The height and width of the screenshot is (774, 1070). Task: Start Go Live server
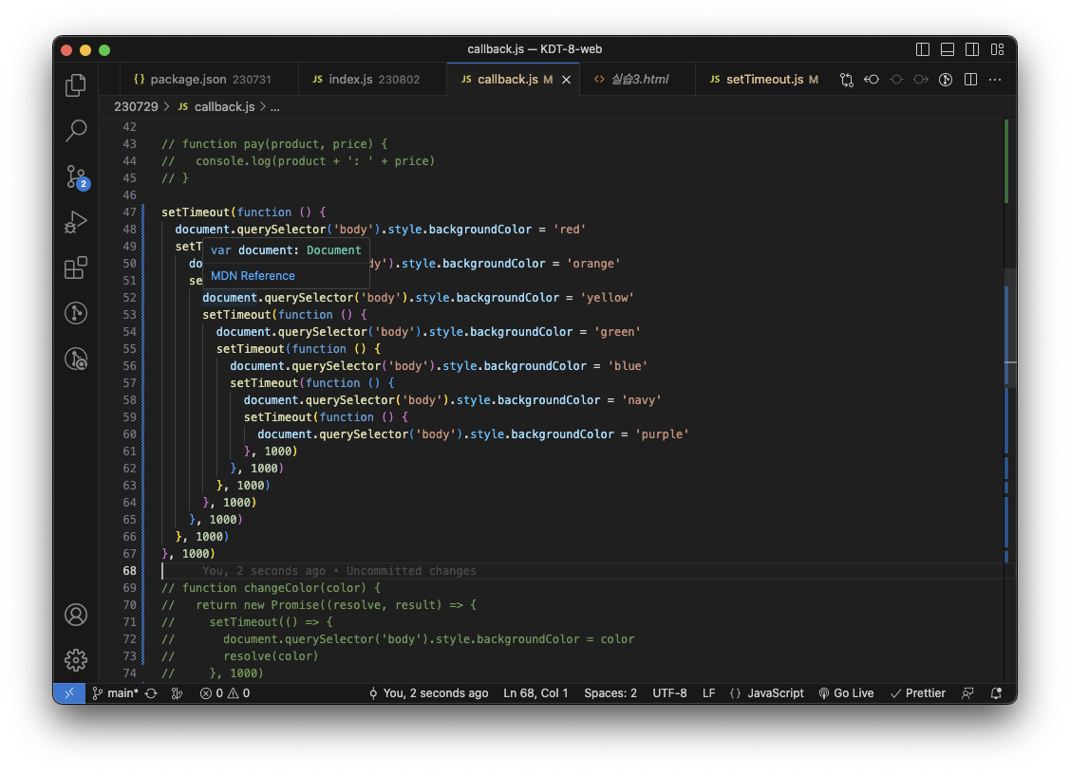[846, 692]
